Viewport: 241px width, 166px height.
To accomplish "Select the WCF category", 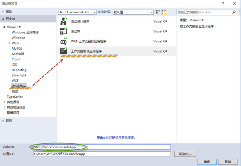I will click(x=15, y=81).
